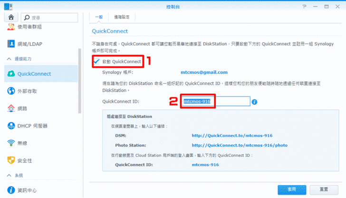Click the 套用 apply button

tap(292, 189)
